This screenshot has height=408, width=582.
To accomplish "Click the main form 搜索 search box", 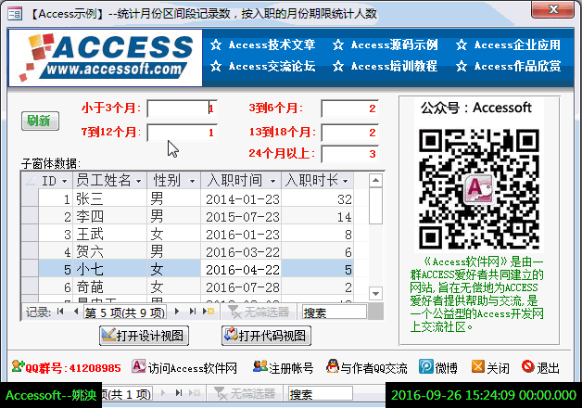I will tap(321, 393).
